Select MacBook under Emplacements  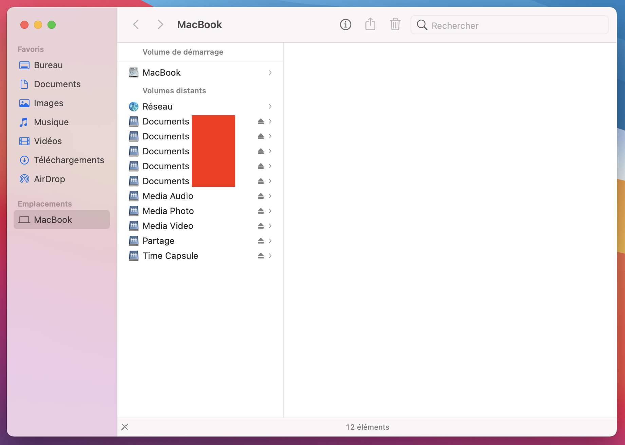(x=53, y=220)
